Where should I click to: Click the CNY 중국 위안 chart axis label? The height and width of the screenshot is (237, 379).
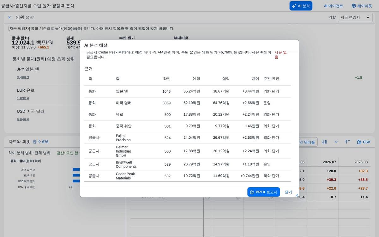click(x=27, y=187)
